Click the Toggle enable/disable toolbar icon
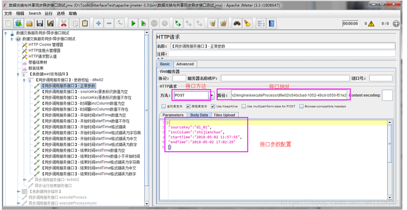 (120, 23)
